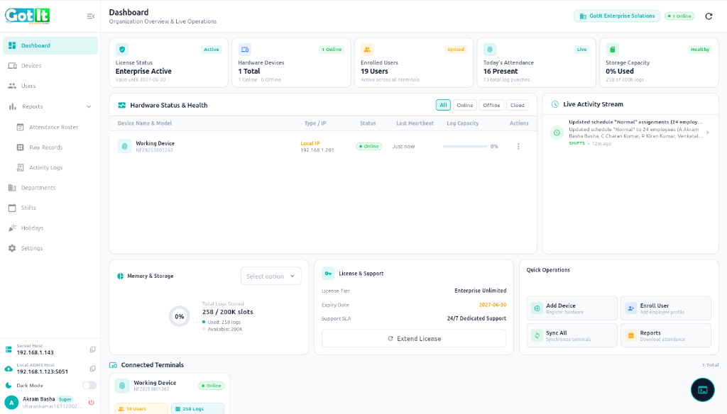The width and height of the screenshot is (727, 414).
Task: Click Add Device quick operation
Action: tap(572, 308)
